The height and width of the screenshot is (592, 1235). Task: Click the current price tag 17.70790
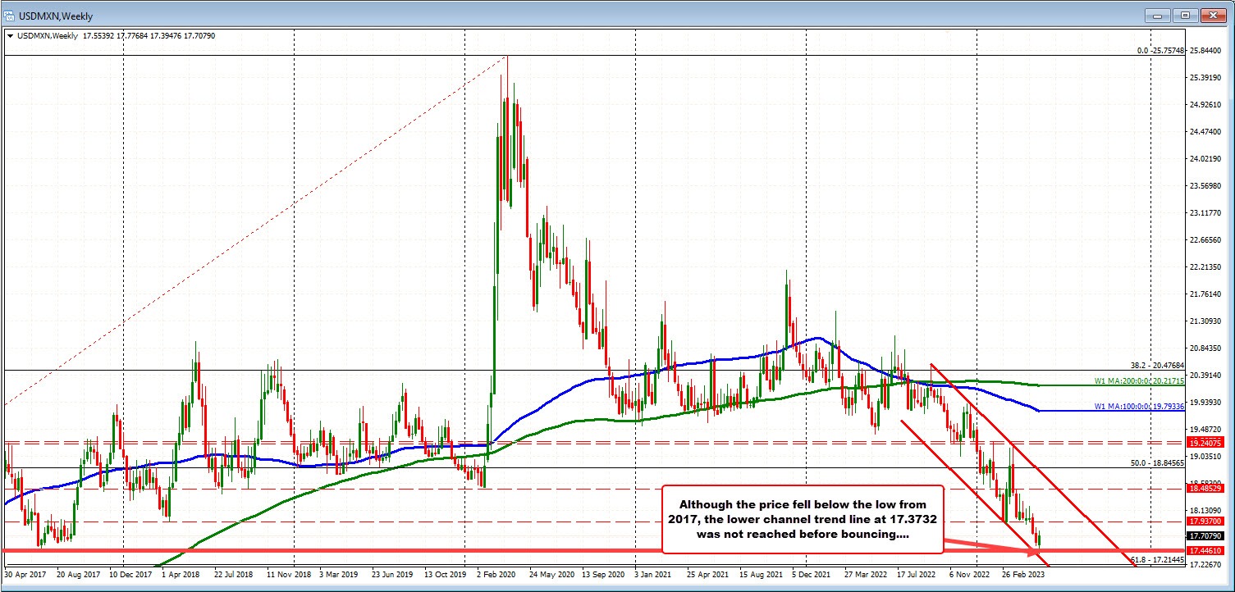click(1207, 536)
